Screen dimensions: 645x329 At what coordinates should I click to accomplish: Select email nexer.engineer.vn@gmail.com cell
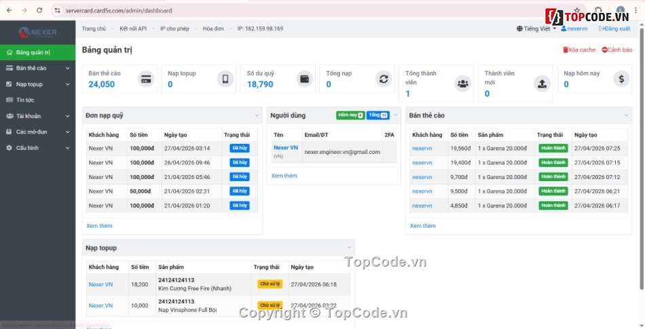click(x=342, y=152)
